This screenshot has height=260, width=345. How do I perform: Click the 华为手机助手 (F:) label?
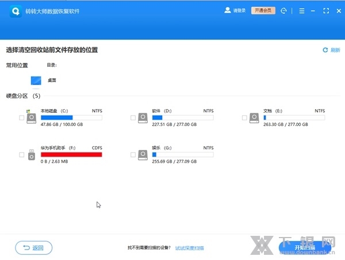tap(58, 148)
